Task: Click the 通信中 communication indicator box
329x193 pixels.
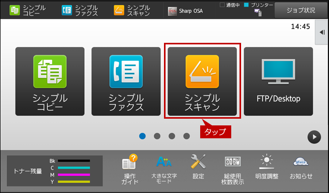Action: tap(222, 5)
